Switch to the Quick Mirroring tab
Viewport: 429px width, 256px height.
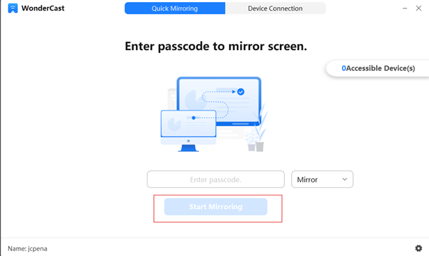[x=175, y=8]
